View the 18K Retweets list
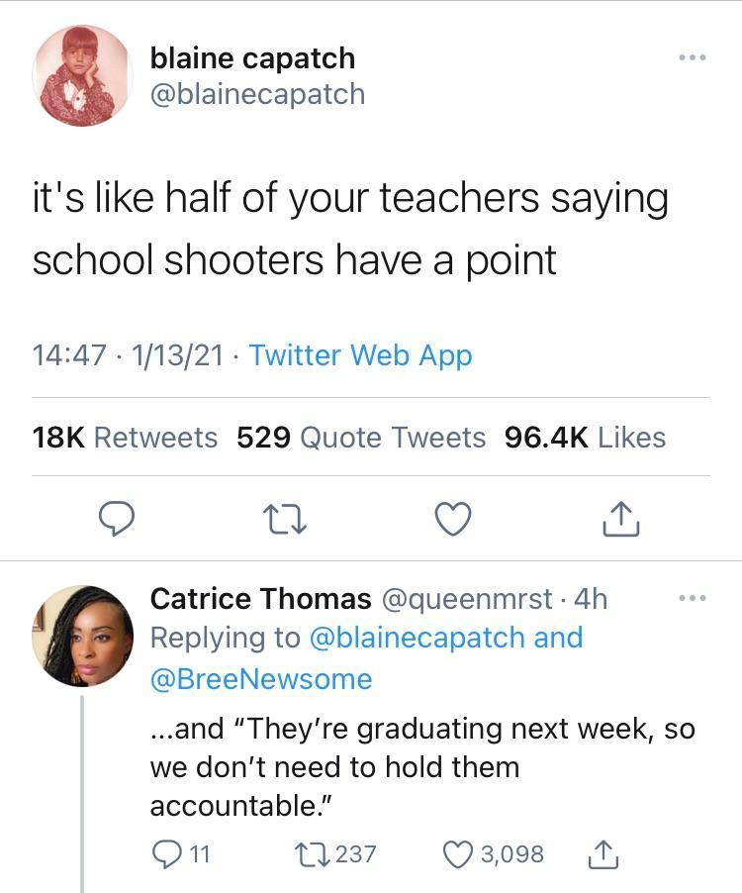Screen dimensions: 742x893 tap(125, 438)
